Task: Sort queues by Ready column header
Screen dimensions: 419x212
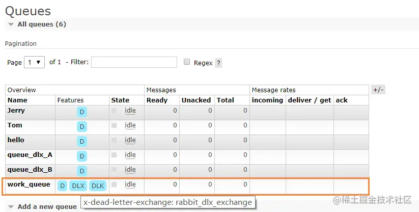Action: pos(157,100)
